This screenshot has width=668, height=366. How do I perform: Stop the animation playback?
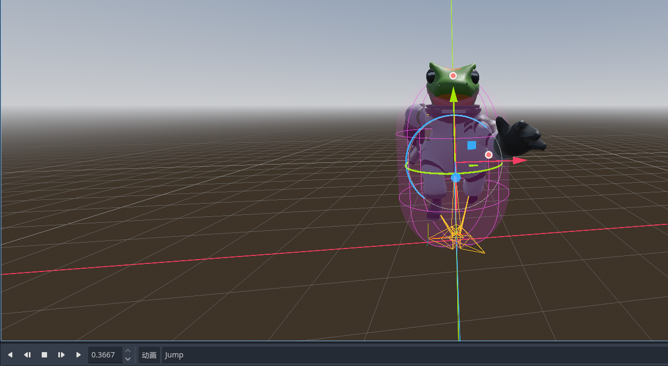[44, 355]
